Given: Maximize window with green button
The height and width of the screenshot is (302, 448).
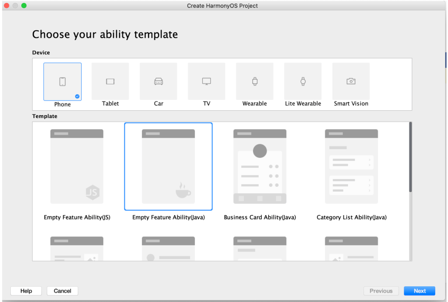Looking at the screenshot, I should [24, 5].
